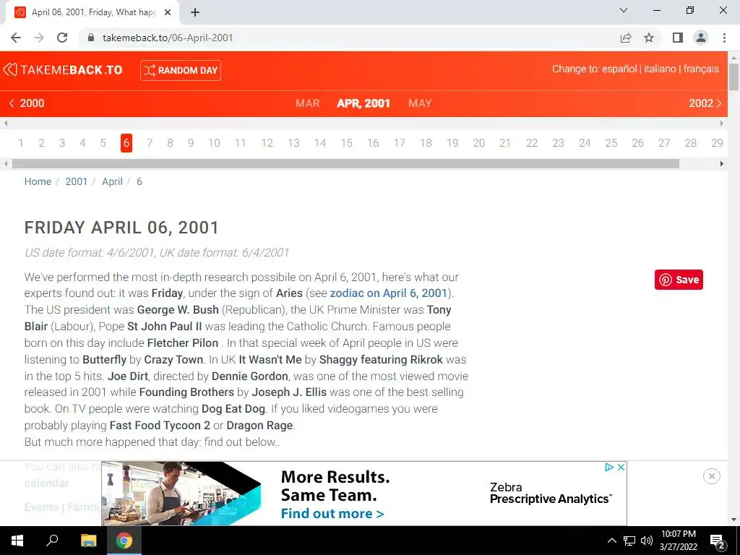Screen dimensions: 740x555
Task: Open 2001 breadcrumb link
Action: tap(77, 181)
